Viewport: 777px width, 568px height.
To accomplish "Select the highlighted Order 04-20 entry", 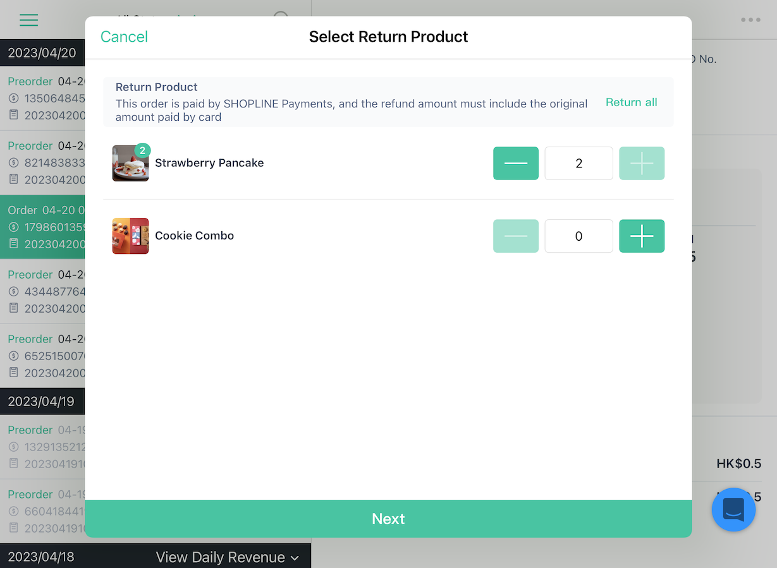I will point(42,227).
